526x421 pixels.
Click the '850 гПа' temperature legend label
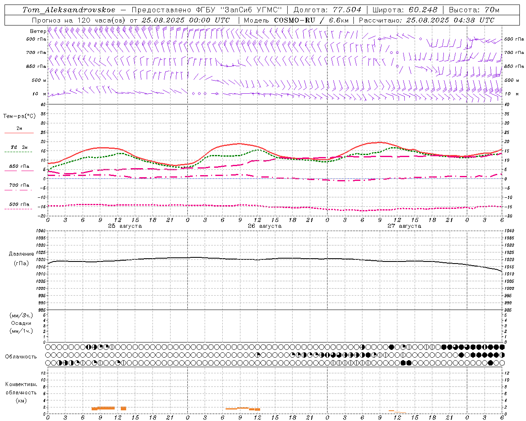[19, 167]
